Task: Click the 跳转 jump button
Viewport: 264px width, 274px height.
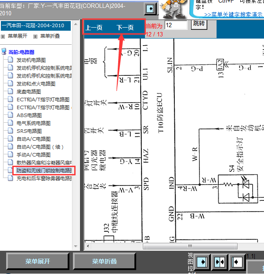Action: [x=199, y=24]
